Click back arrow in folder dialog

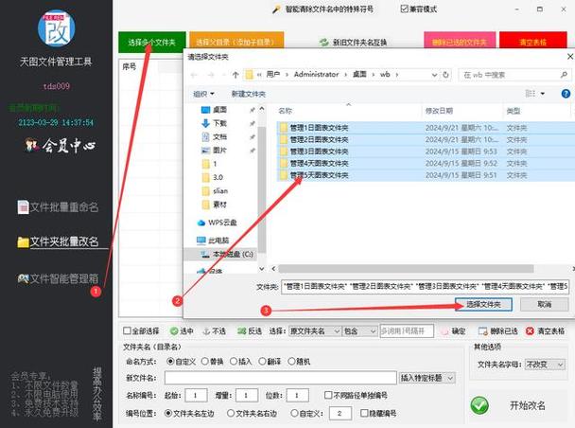click(194, 75)
